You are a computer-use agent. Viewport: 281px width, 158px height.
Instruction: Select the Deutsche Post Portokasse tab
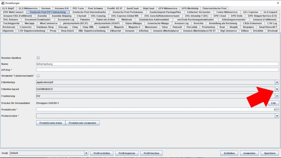click(128, 12)
